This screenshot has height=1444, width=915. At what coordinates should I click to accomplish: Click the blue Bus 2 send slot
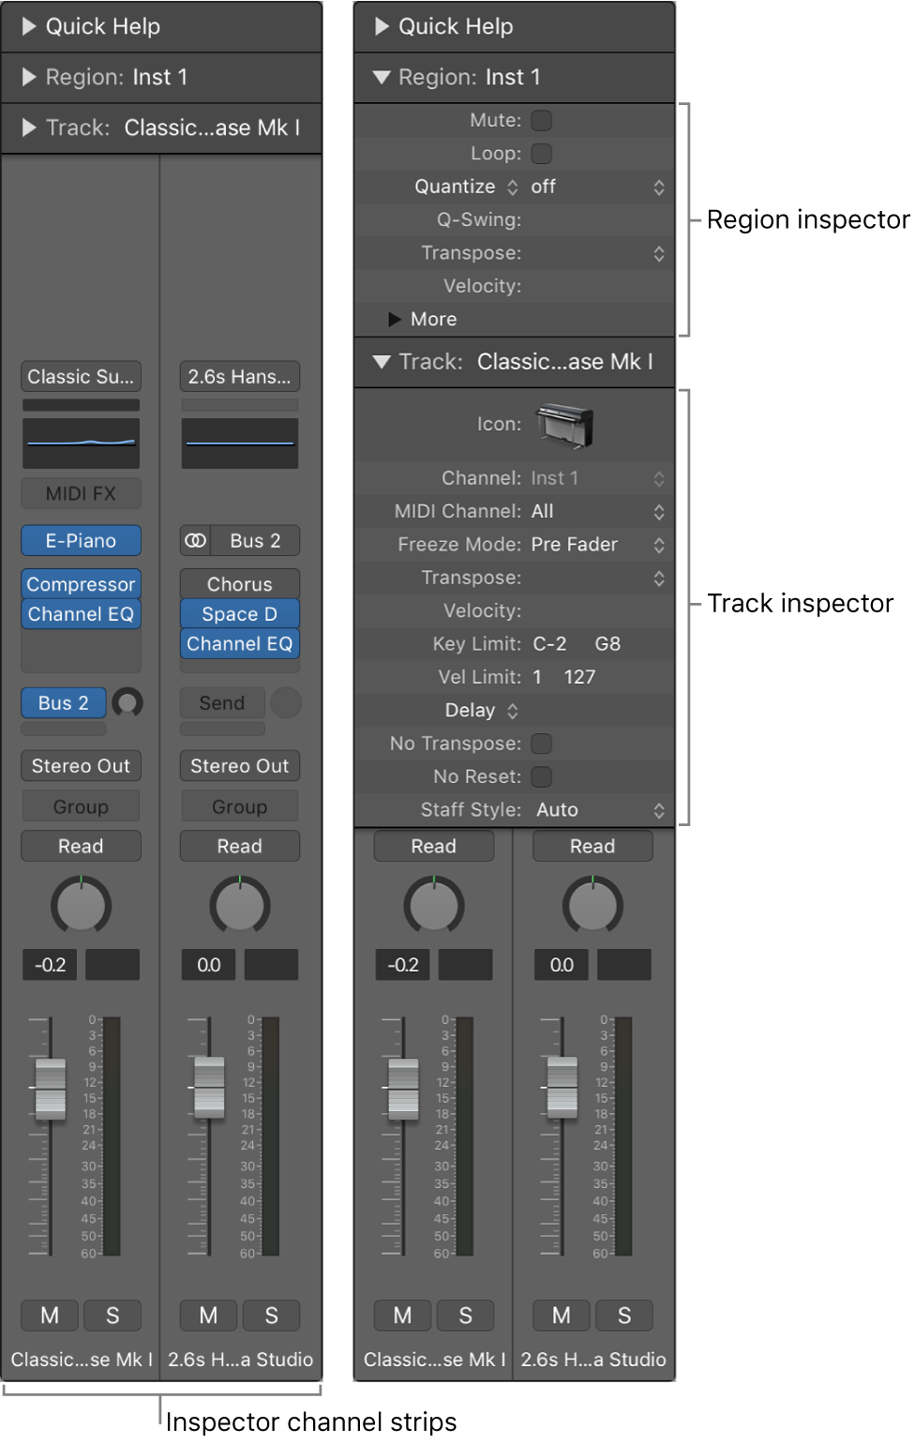(x=64, y=703)
